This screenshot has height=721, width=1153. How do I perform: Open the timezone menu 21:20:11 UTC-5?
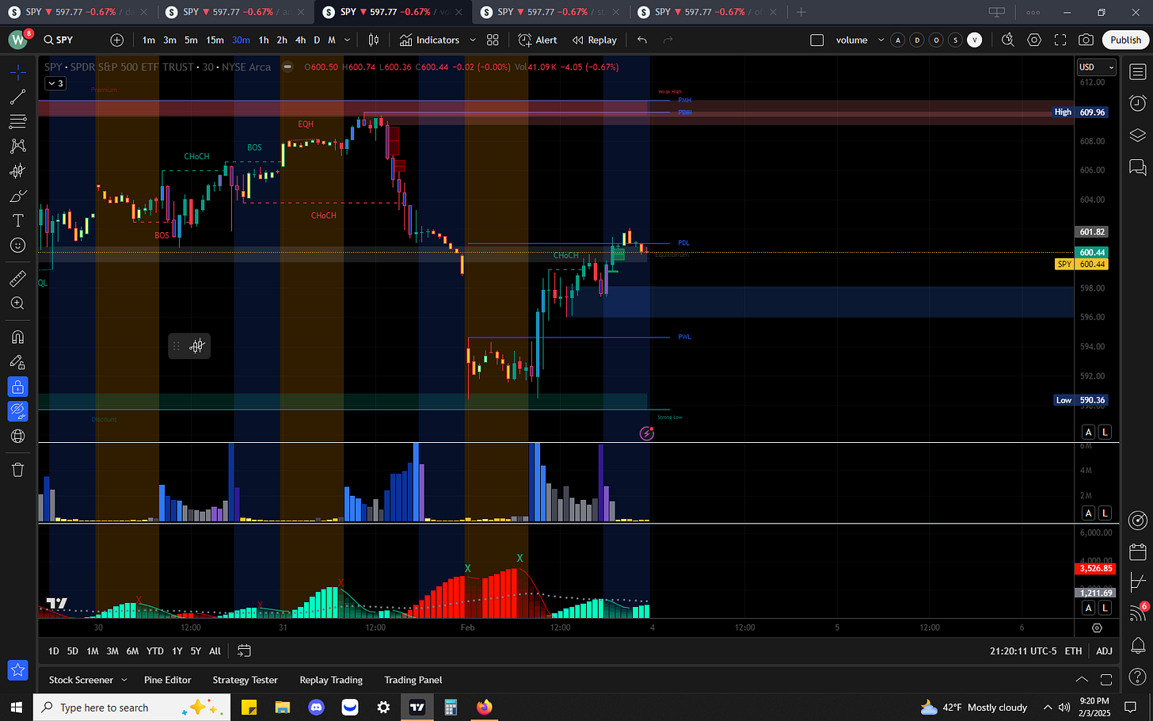coord(1023,650)
